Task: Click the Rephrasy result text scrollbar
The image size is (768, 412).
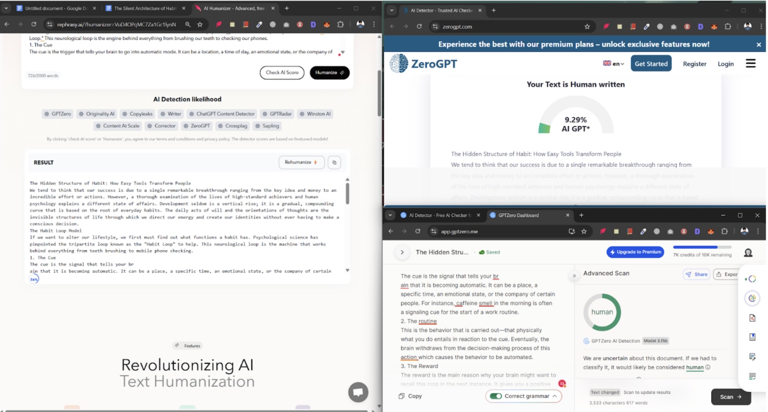Action: click(348, 193)
